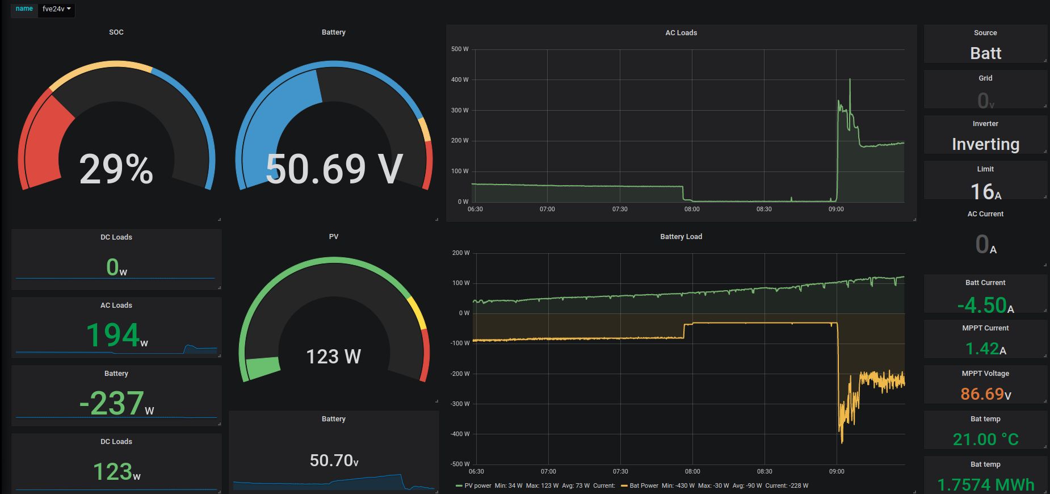
Task: Click Bat Power yellow legend color line
Action: [x=624, y=485]
